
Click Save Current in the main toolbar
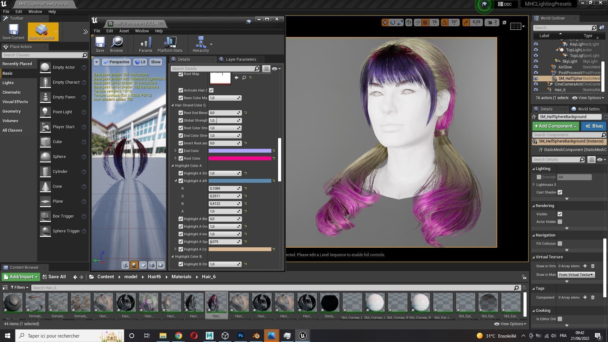13,32
